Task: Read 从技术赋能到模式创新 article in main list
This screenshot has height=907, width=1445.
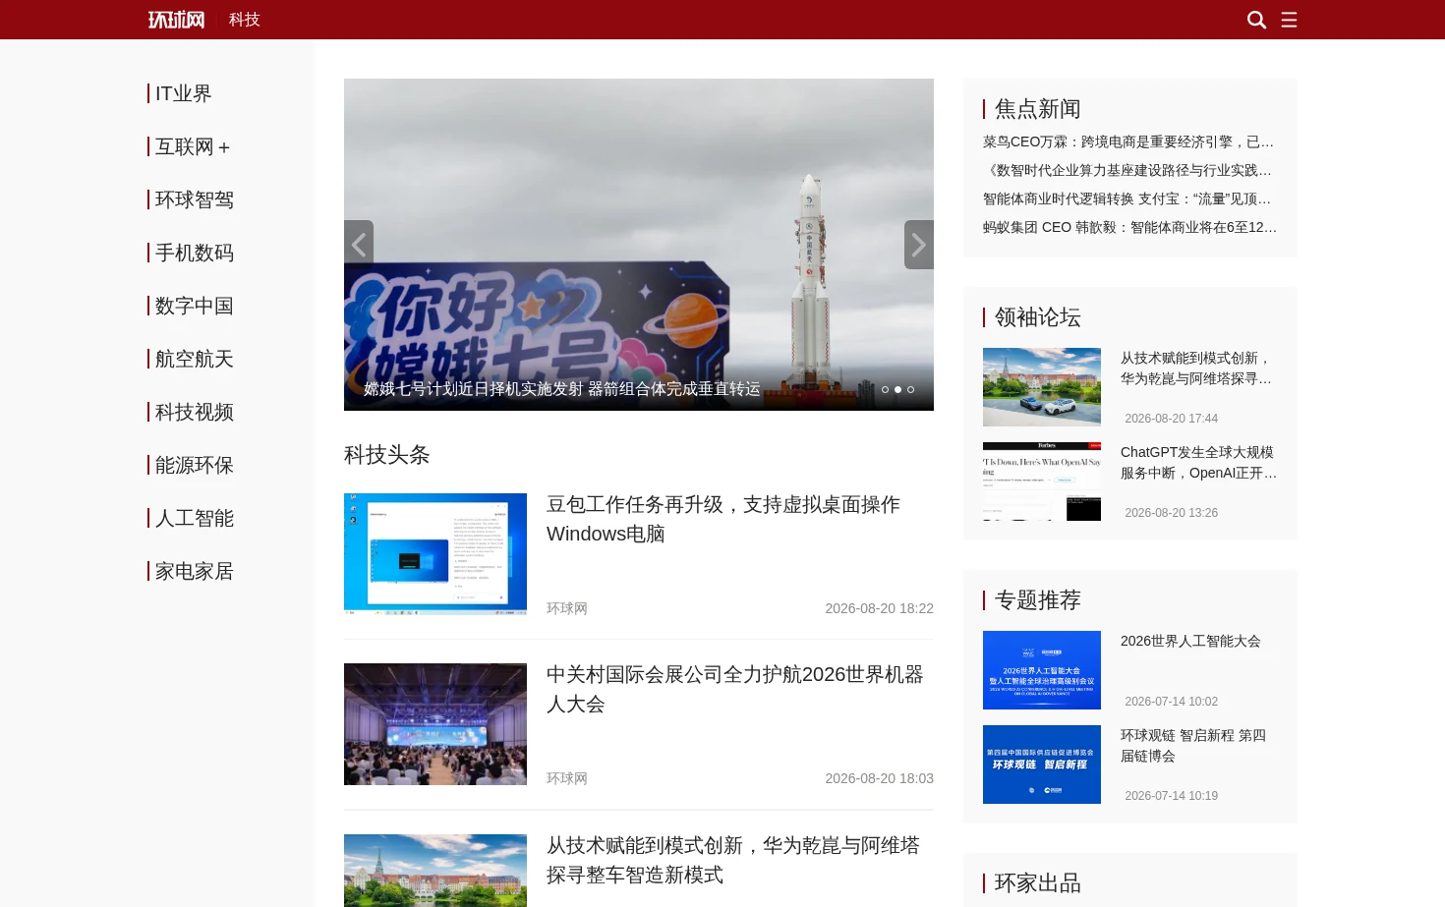Action: click(x=733, y=860)
